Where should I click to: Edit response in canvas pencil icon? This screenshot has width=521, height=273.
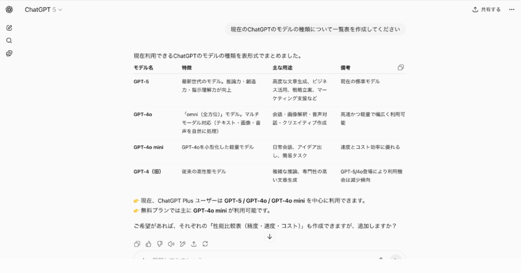(183, 244)
